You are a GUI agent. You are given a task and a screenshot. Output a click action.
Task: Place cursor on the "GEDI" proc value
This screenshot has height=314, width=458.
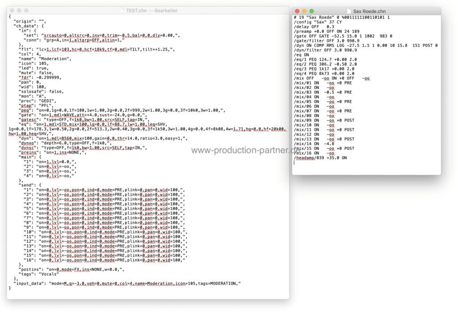49,101
